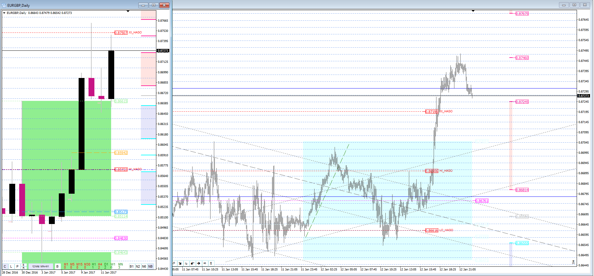This screenshot has height=276, width=594.
Task: Click the 0.86814 price label on intraday chart
Action: (522, 190)
